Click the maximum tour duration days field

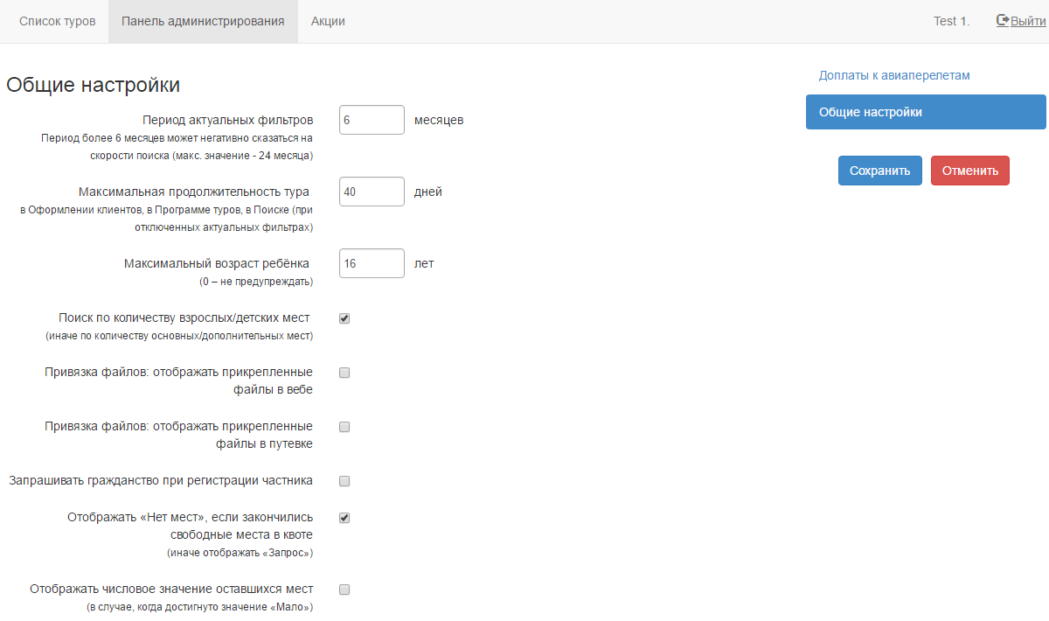pyautogui.click(x=372, y=192)
